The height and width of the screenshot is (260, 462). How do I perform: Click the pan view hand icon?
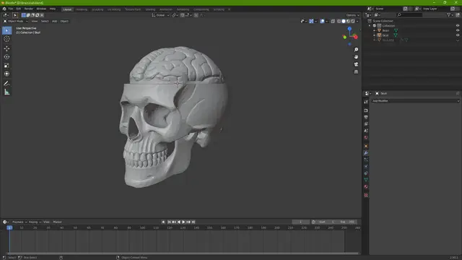coord(356,57)
